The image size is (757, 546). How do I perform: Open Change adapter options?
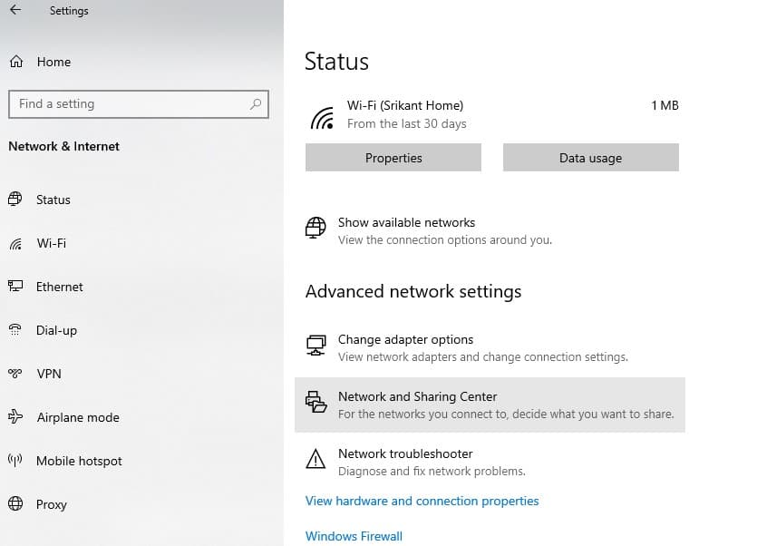(490, 348)
